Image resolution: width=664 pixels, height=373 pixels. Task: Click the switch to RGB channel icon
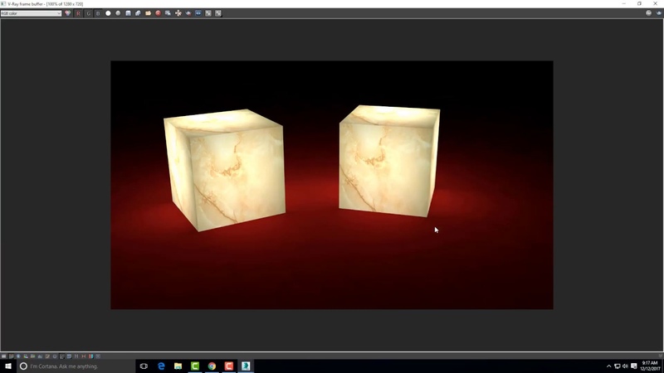point(68,13)
